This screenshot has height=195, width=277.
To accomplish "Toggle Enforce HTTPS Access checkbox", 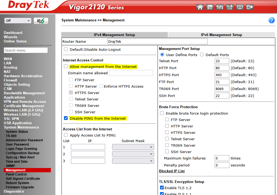I will [x=101, y=86].
